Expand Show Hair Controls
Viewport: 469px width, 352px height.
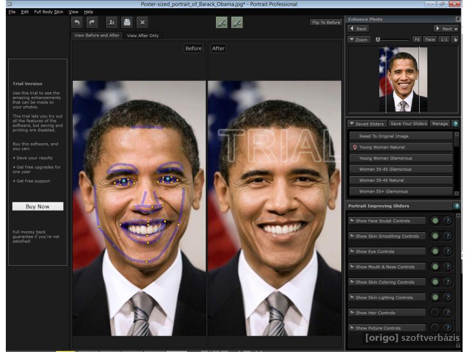point(387,313)
